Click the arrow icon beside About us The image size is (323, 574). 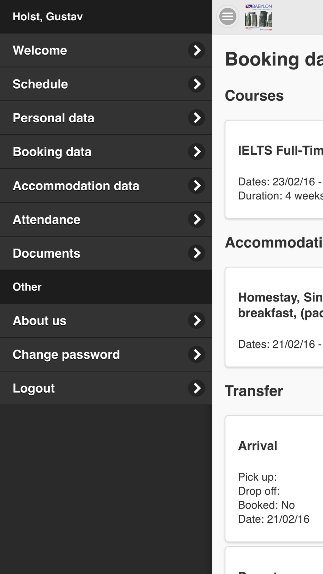197,321
